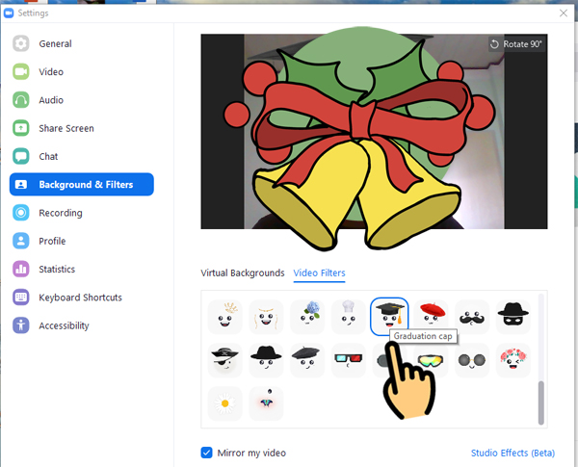Apply the red beret filter
Viewport: 578px width, 467px height.
431,314
